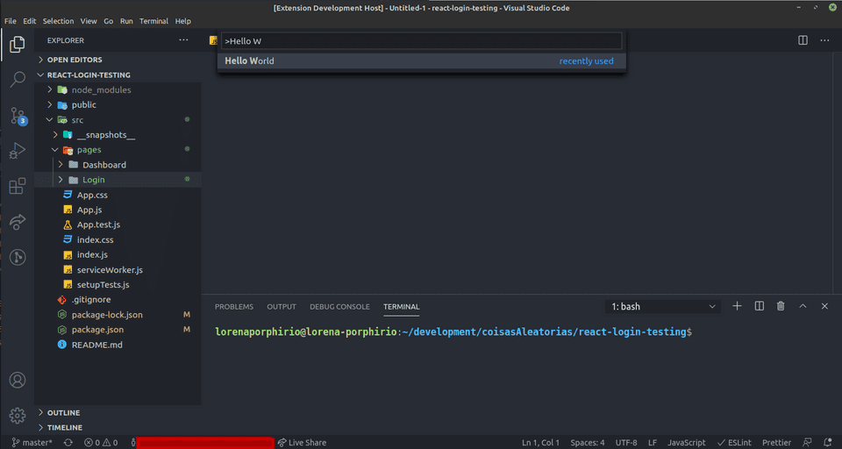Screen dimensions: 842x449
Task: Maximize terminal panel with up chevron
Action: (803, 306)
